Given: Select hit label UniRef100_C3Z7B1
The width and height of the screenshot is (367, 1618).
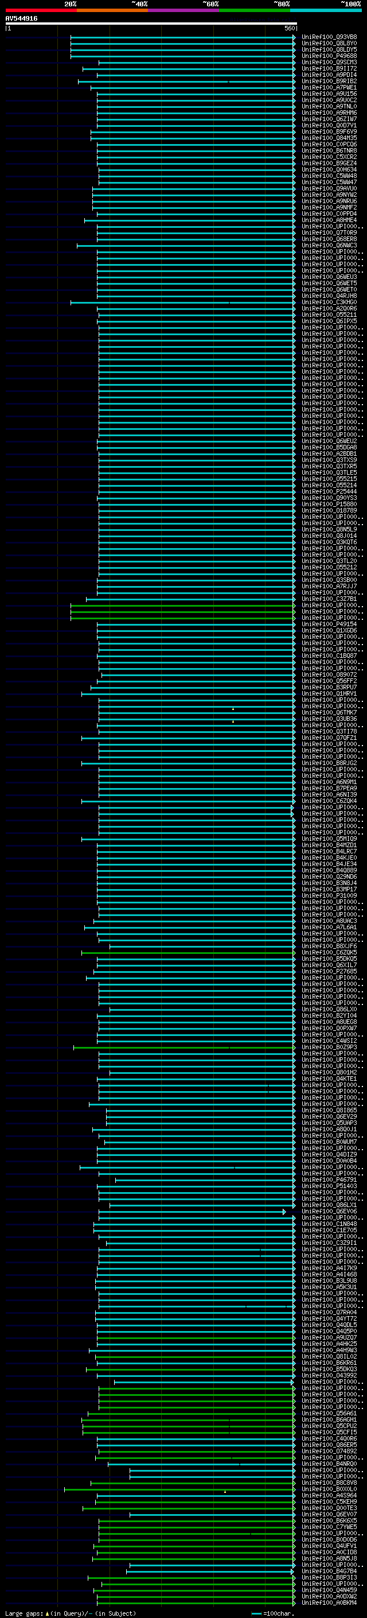Looking at the screenshot, I should (x=329, y=599).
